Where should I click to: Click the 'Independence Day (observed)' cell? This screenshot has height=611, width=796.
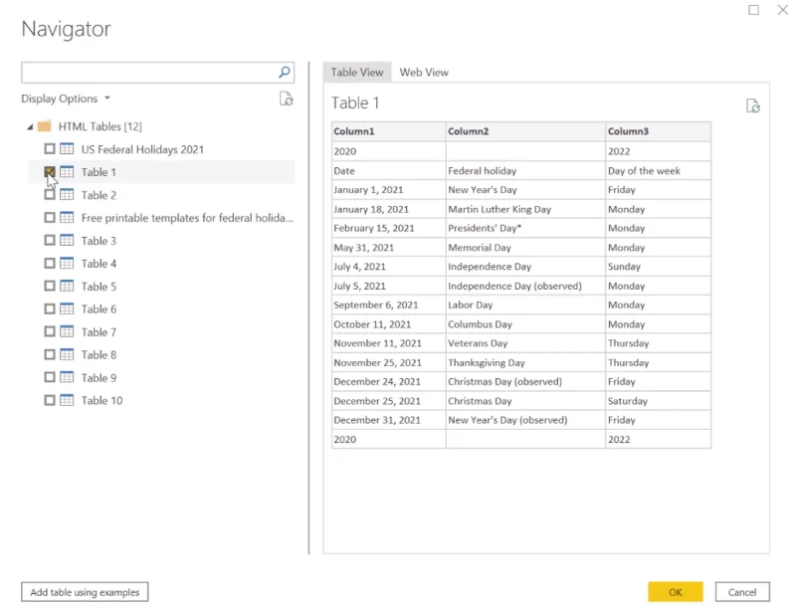pyautogui.click(x=525, y=286)
